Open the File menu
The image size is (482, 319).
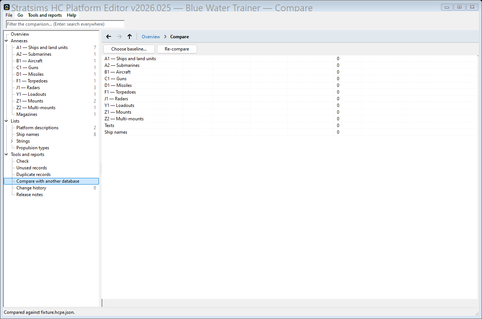(9, 15)
